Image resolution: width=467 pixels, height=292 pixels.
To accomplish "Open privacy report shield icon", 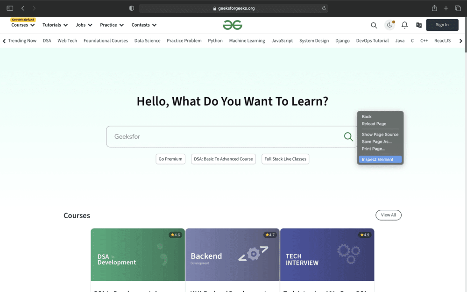I will coord(131,8).
